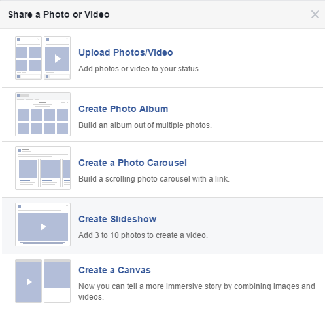
Task: Click 'Build a scrolling photo carousel with a link'
Action: (154, 179)
